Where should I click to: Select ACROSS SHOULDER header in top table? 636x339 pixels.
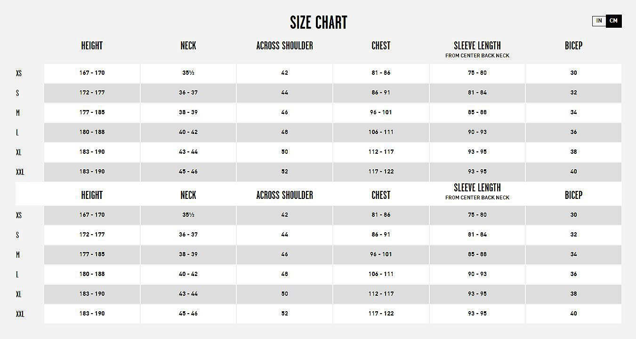click(x=284, y=46)
